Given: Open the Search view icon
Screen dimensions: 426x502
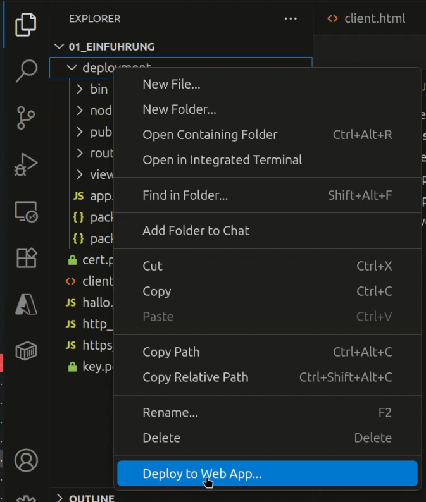Looking at the screenshot, I should coord(26,71).
